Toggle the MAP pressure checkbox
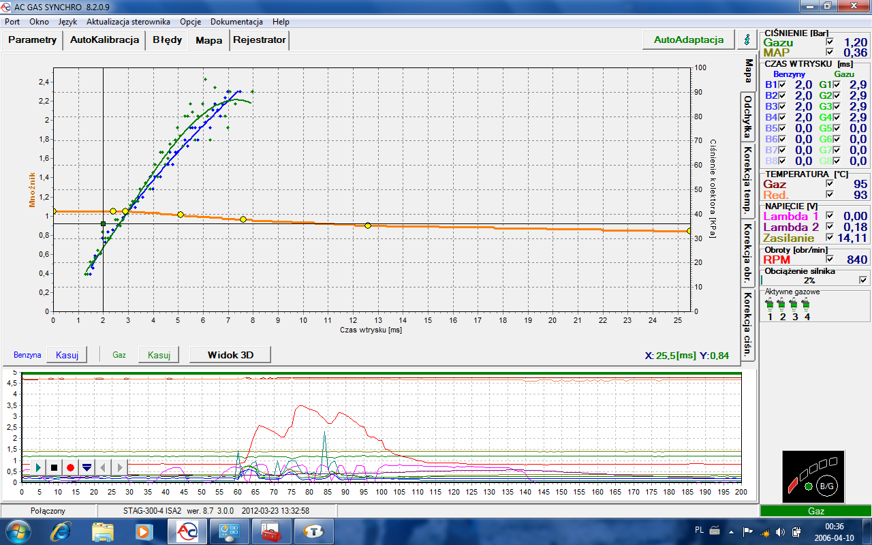The height and width of the screenshot is (545, 872). point(829,52)
